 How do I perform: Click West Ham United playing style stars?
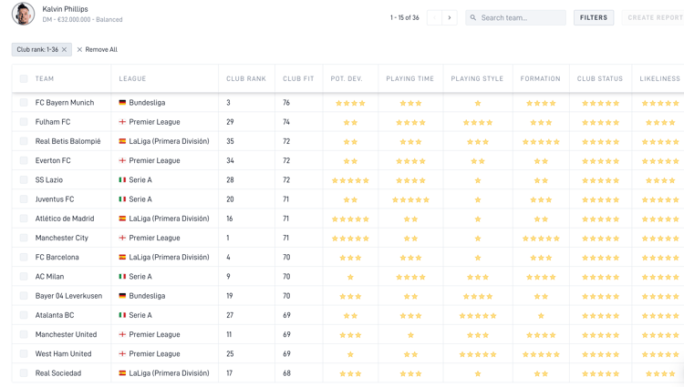point(478,354)
